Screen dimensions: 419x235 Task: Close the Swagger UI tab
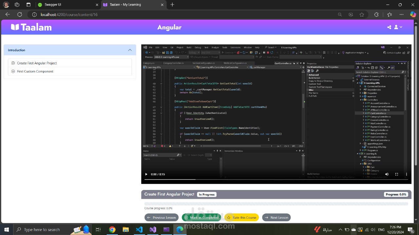pos(97,5)
